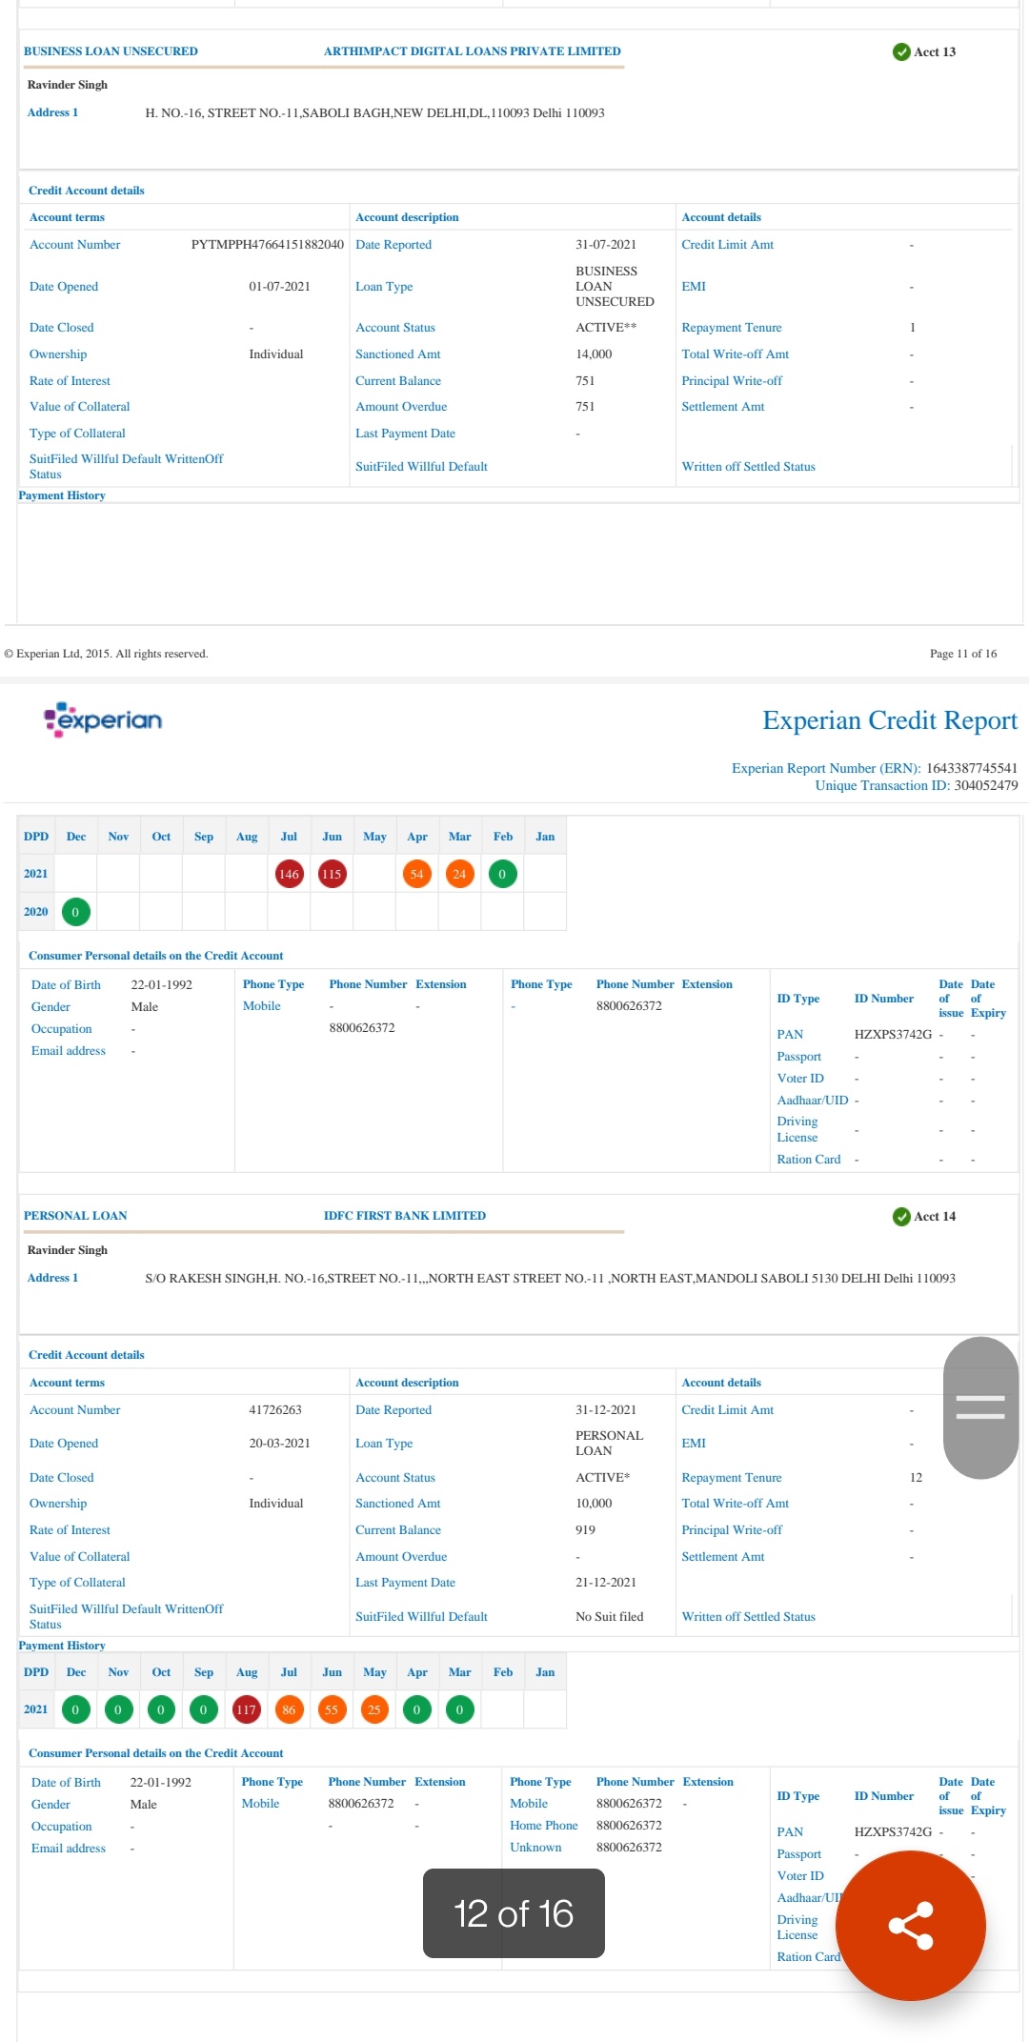This screenshot has height=2042, width=1029.
Task: Tap the orange 24 DPD indicator
Action: [x=459, y=874]
